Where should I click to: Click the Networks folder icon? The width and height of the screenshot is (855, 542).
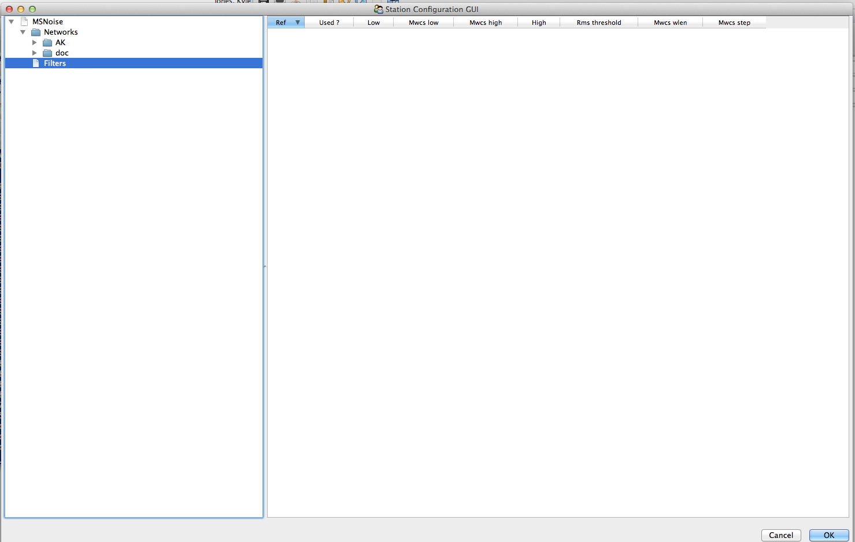tap(36, 32)
